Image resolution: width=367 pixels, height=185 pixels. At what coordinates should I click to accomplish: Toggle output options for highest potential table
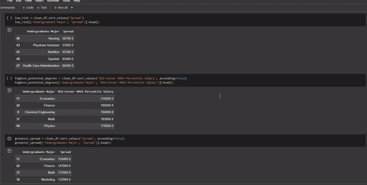(9, 90)
